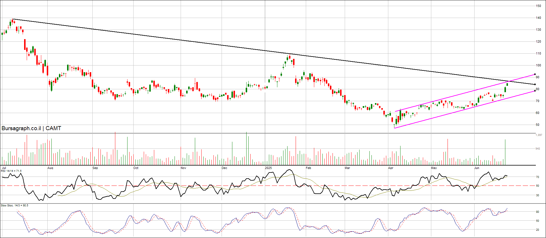The width and height of the screenshot is (546, 238).
Task: Select the RSI 70 overbought level label
Action: pyautogui.click(x=538, y=177)
